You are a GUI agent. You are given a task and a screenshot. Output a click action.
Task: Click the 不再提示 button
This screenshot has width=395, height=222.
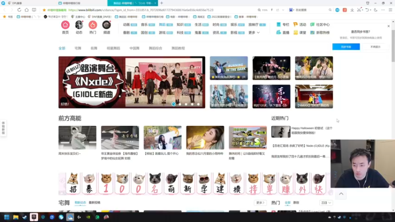coord(375,47)
